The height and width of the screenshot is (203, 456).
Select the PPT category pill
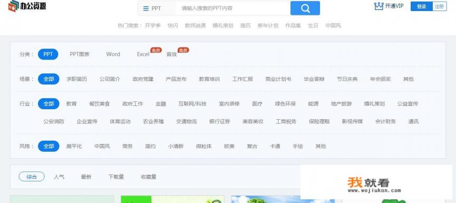[x=48, y=54]
